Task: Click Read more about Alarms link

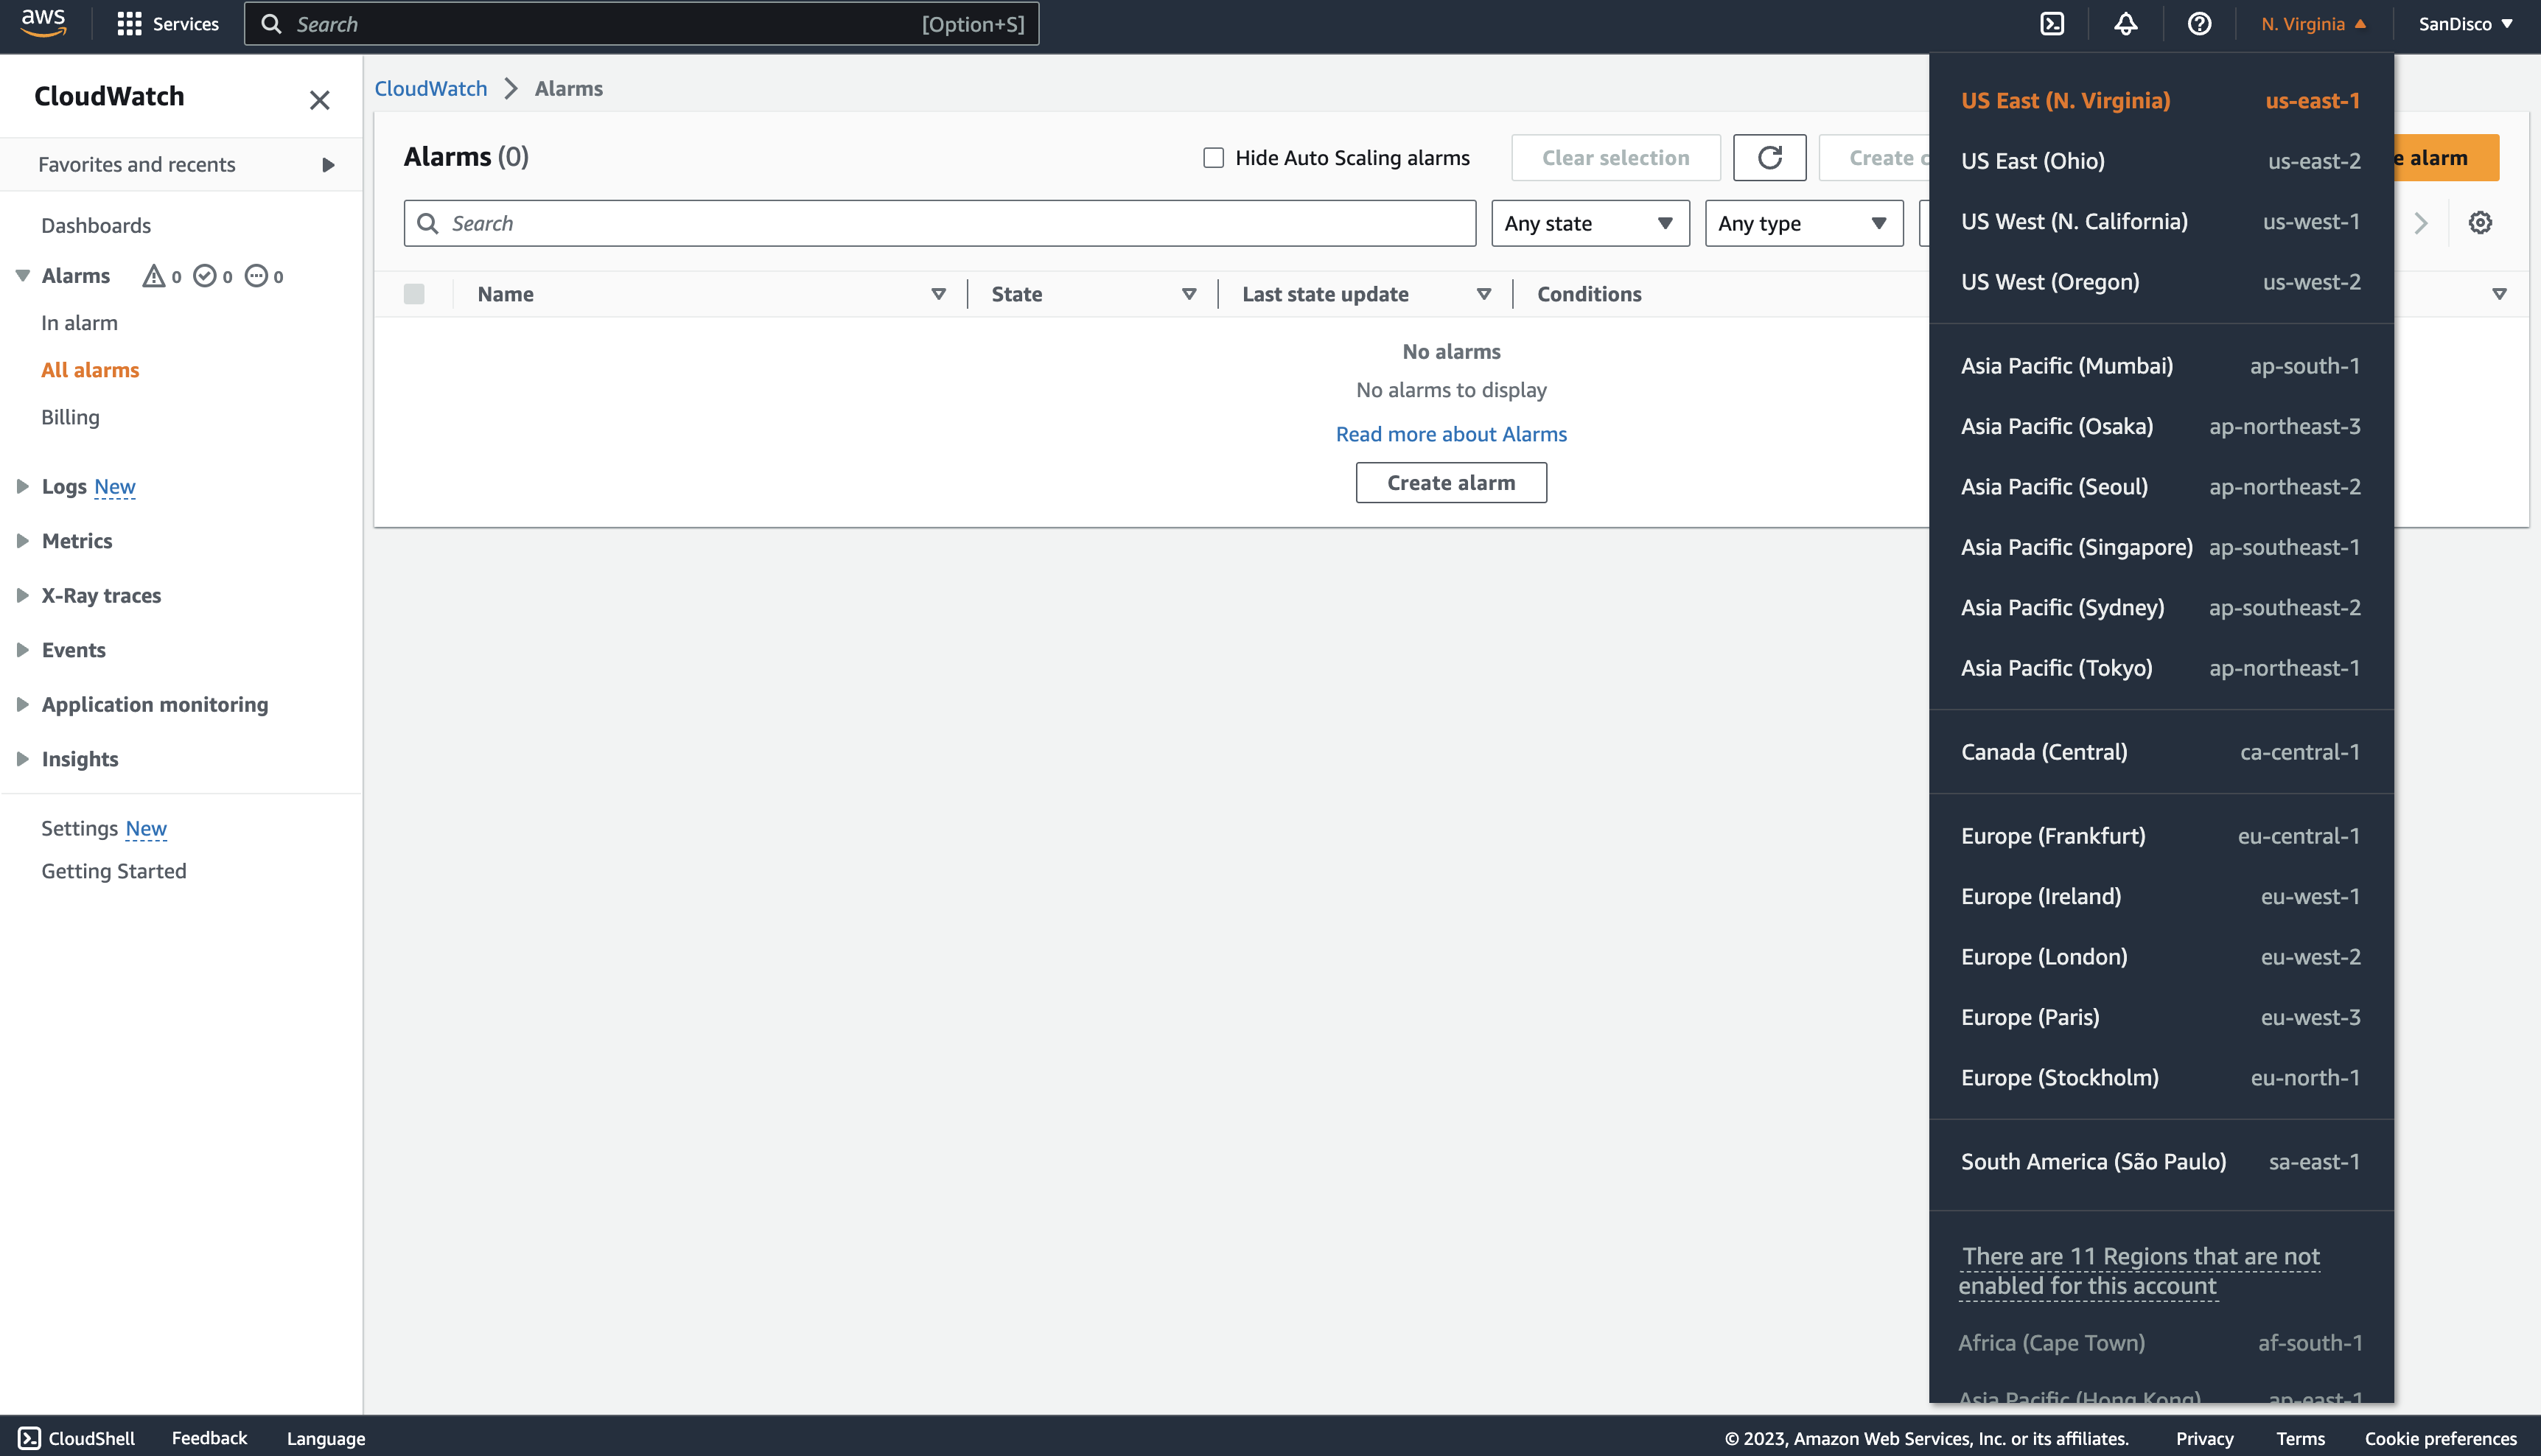Action: [x=1450, y=434]
